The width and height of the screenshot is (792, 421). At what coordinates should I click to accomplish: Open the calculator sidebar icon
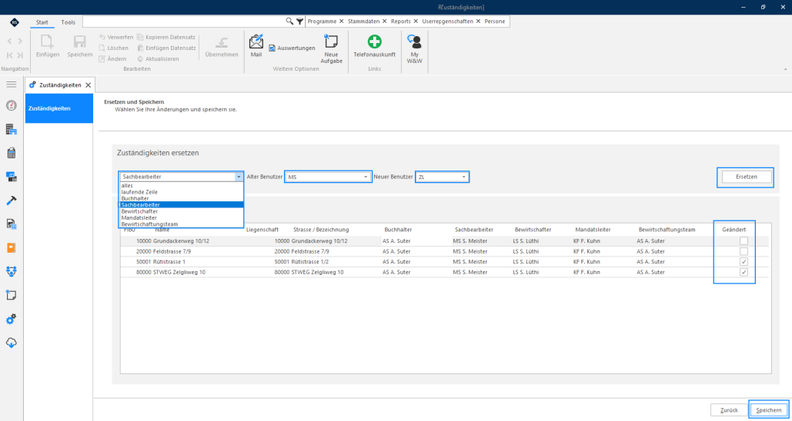11,153
